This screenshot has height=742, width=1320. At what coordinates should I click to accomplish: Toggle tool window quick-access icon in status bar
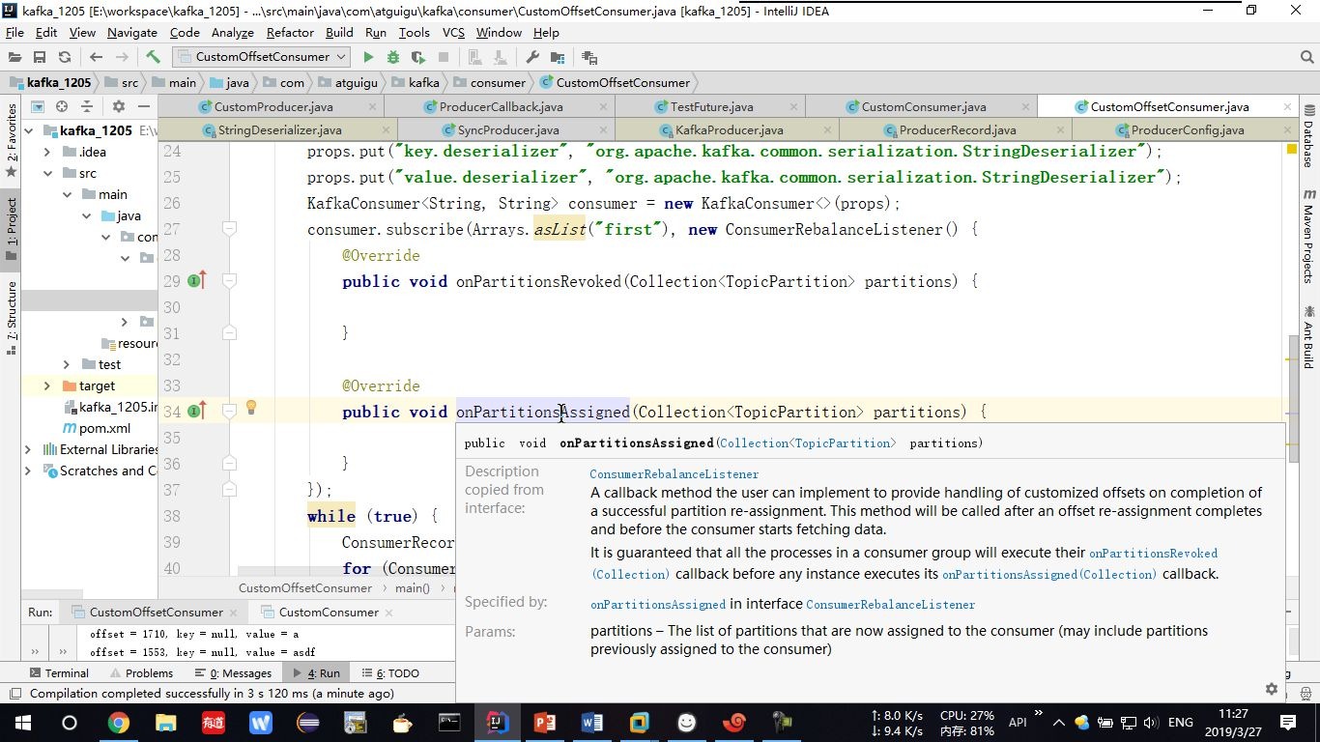click(14, 694)
